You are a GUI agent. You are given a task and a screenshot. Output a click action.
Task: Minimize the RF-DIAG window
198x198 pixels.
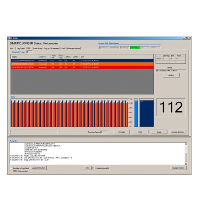tap(184, 38)
